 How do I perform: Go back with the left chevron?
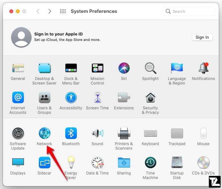pos(38,11)
